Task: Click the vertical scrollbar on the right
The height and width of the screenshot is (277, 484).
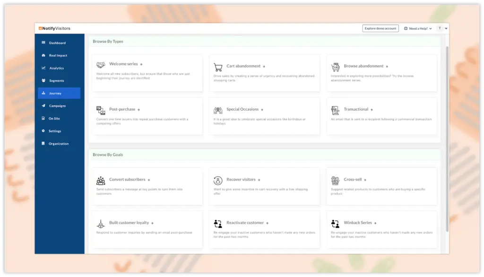Action: tap(447, 142)
